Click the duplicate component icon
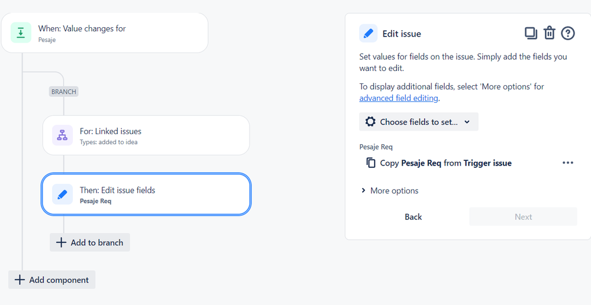 (x=531, y=34)
